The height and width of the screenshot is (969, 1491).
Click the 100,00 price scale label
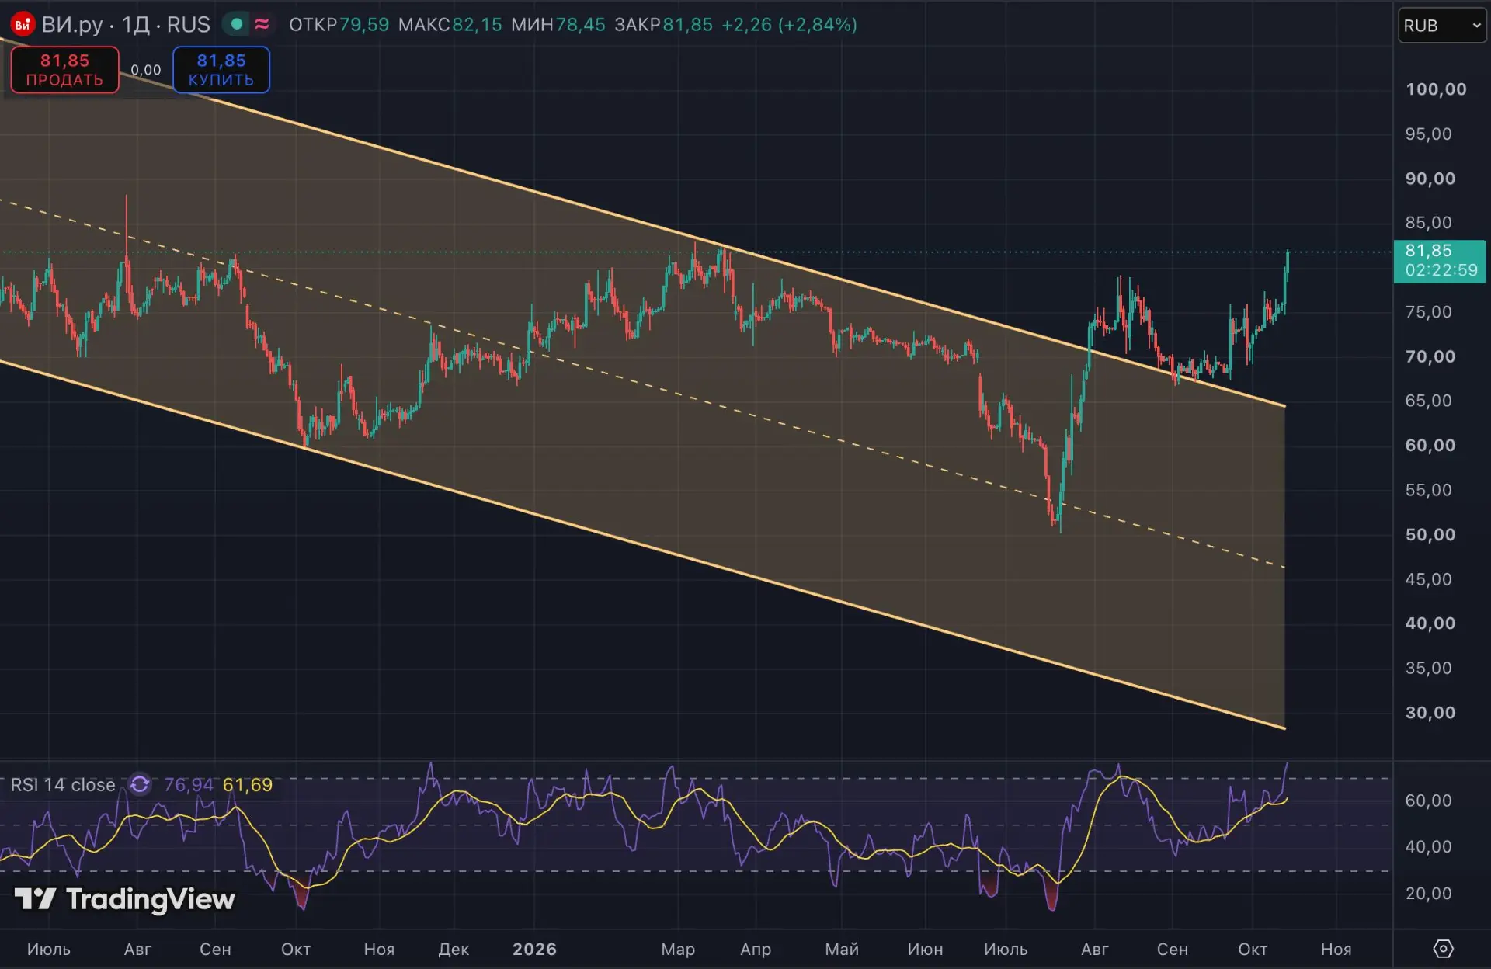click(x=1436, y=89)
